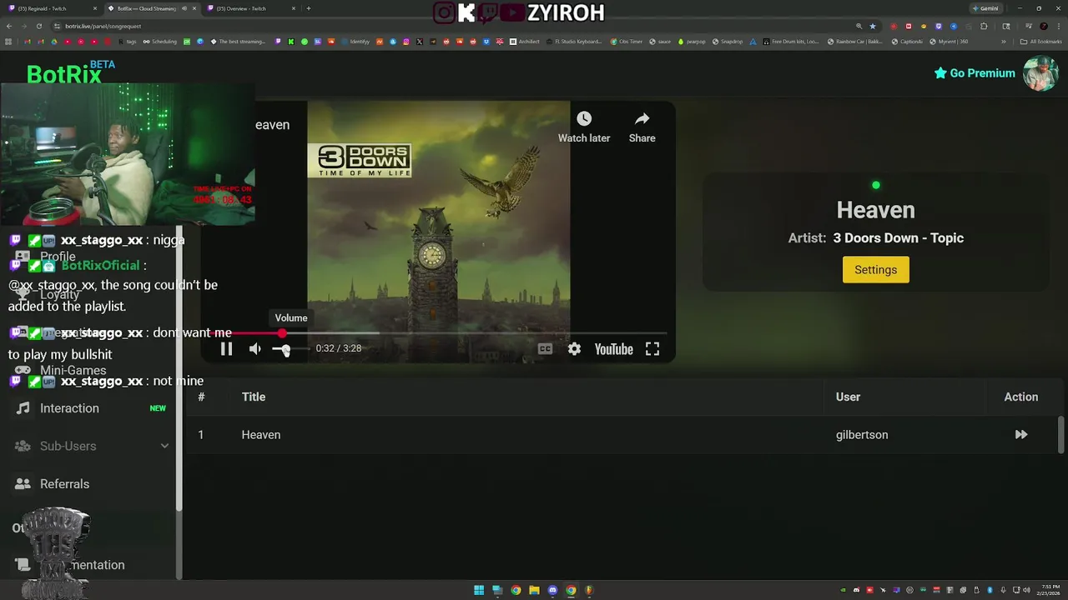Image resolution: width=1068 pixels, height=600 pixels.
Task: Click the User column header
Action: point(848,397)
